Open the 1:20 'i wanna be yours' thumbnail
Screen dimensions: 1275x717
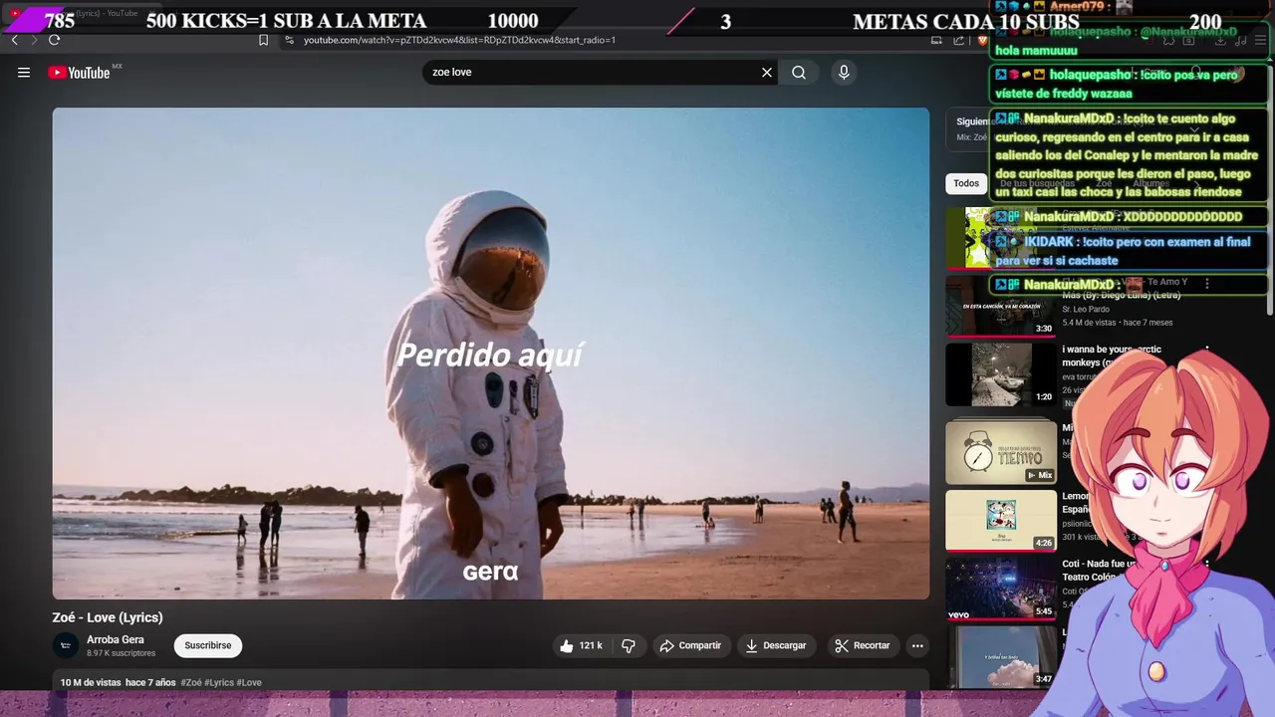point(1000,374)
